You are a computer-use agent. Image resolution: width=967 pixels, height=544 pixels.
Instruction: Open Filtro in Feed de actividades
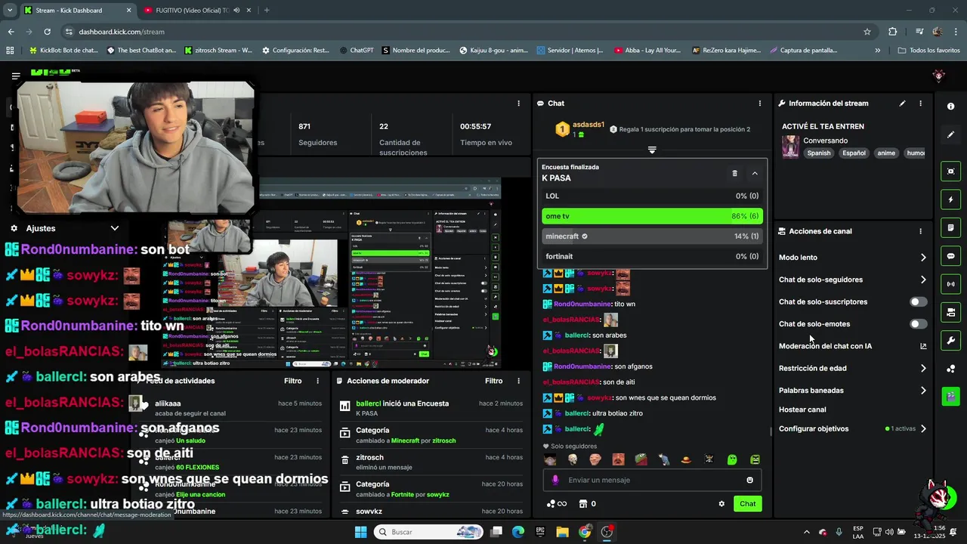[292, 381]
